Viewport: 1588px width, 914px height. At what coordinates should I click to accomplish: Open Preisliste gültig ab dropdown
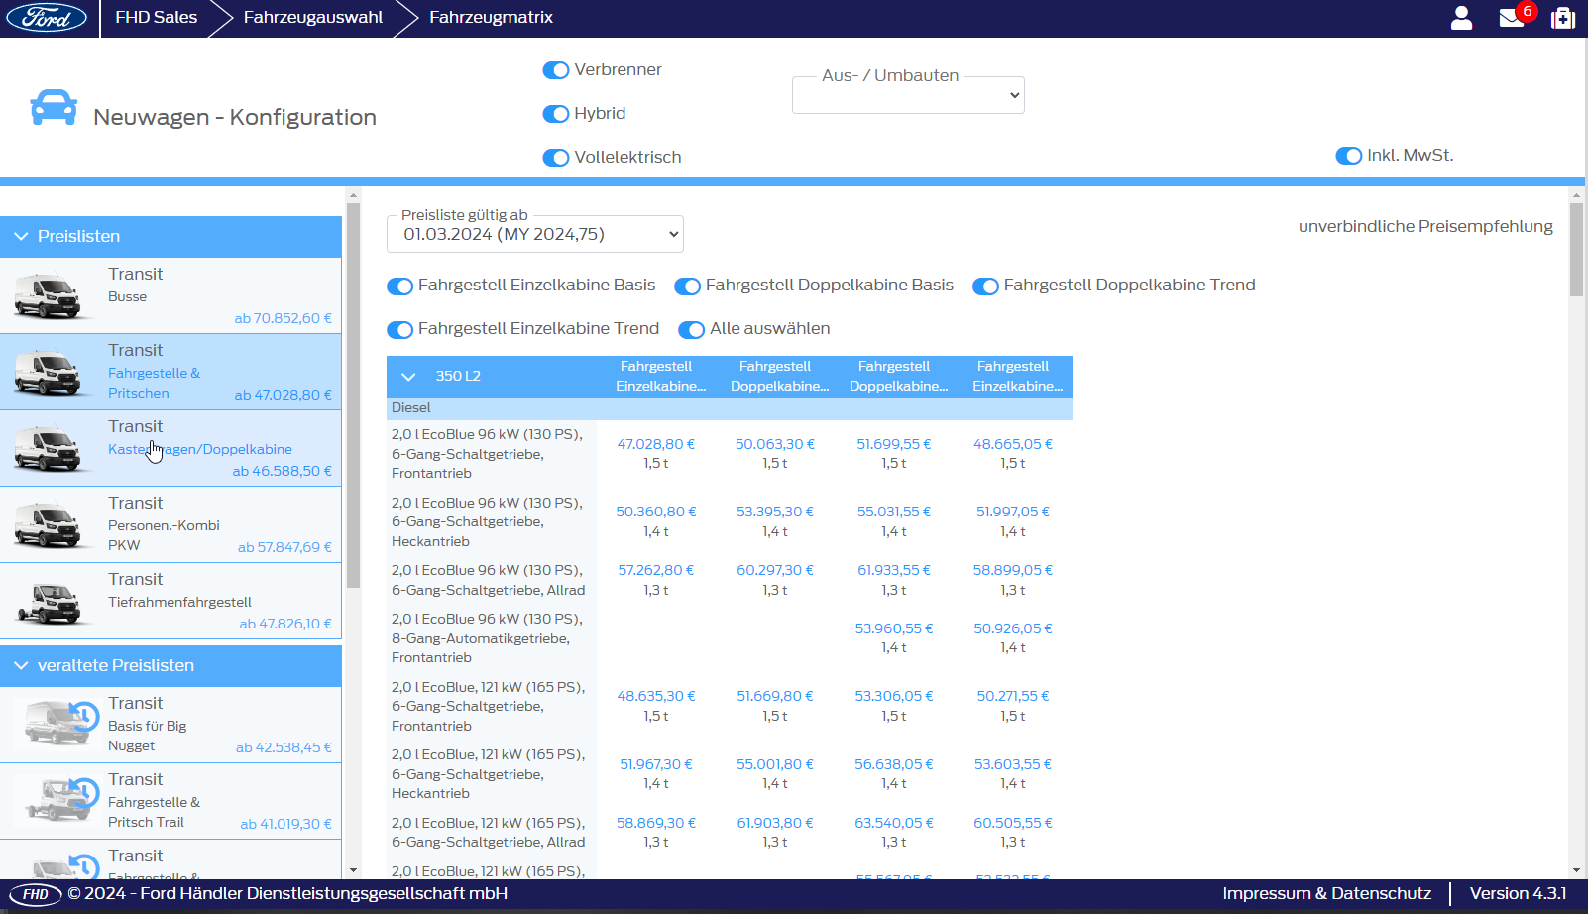tap(535, 234)
